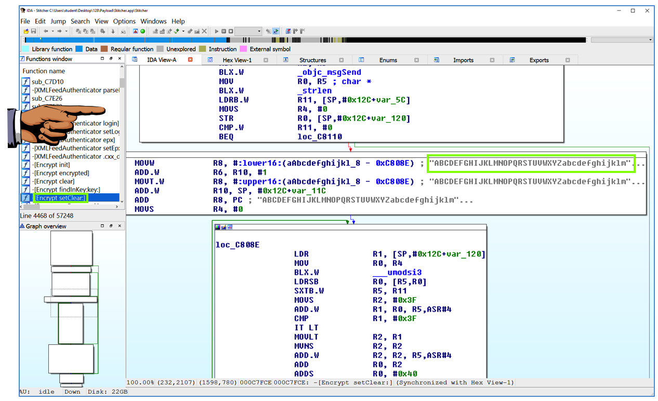Click the Terminate process stop icon
Image resolution: width=658 pixels, height=401 pixels.
(231, 31)
